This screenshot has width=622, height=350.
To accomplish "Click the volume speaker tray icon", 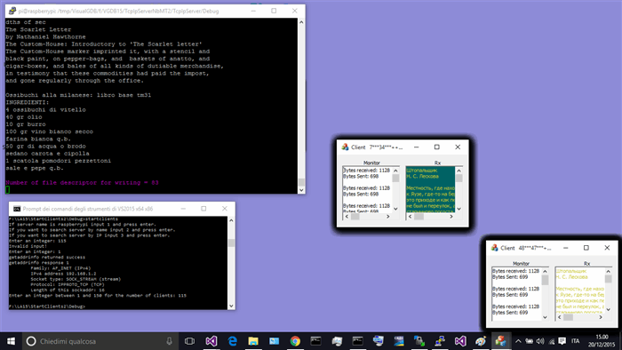I will point(540,341).
